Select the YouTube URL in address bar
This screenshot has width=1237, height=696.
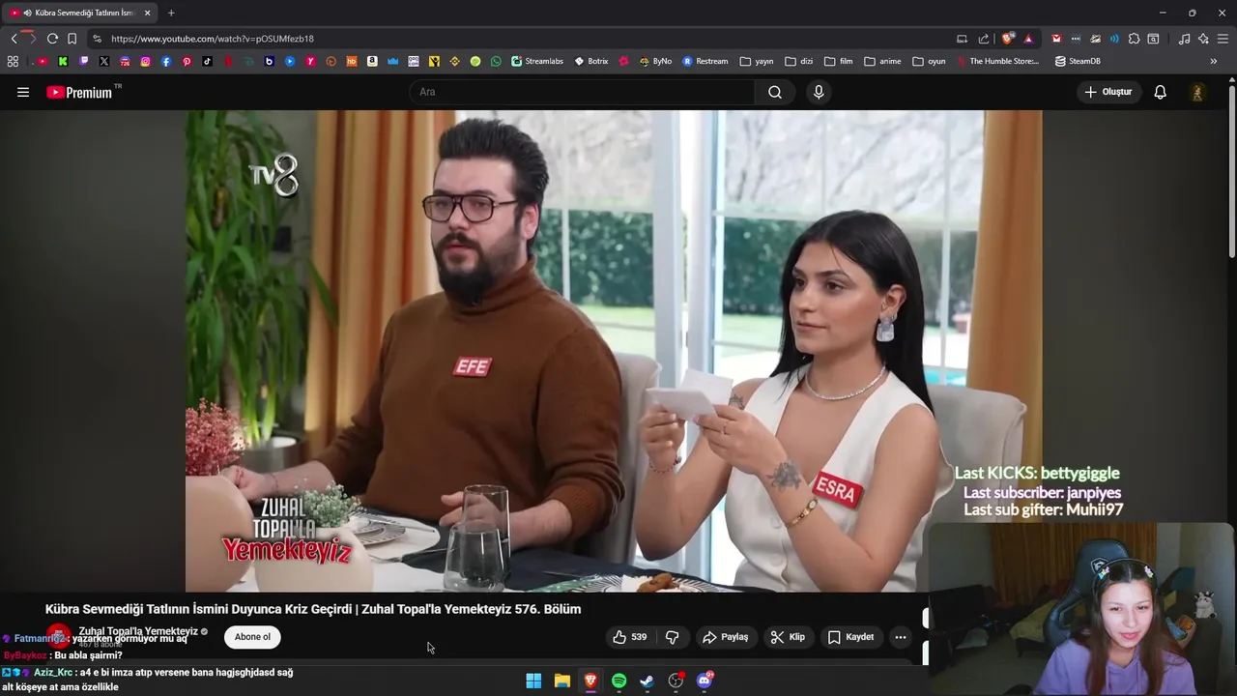(x=213, y=39)
